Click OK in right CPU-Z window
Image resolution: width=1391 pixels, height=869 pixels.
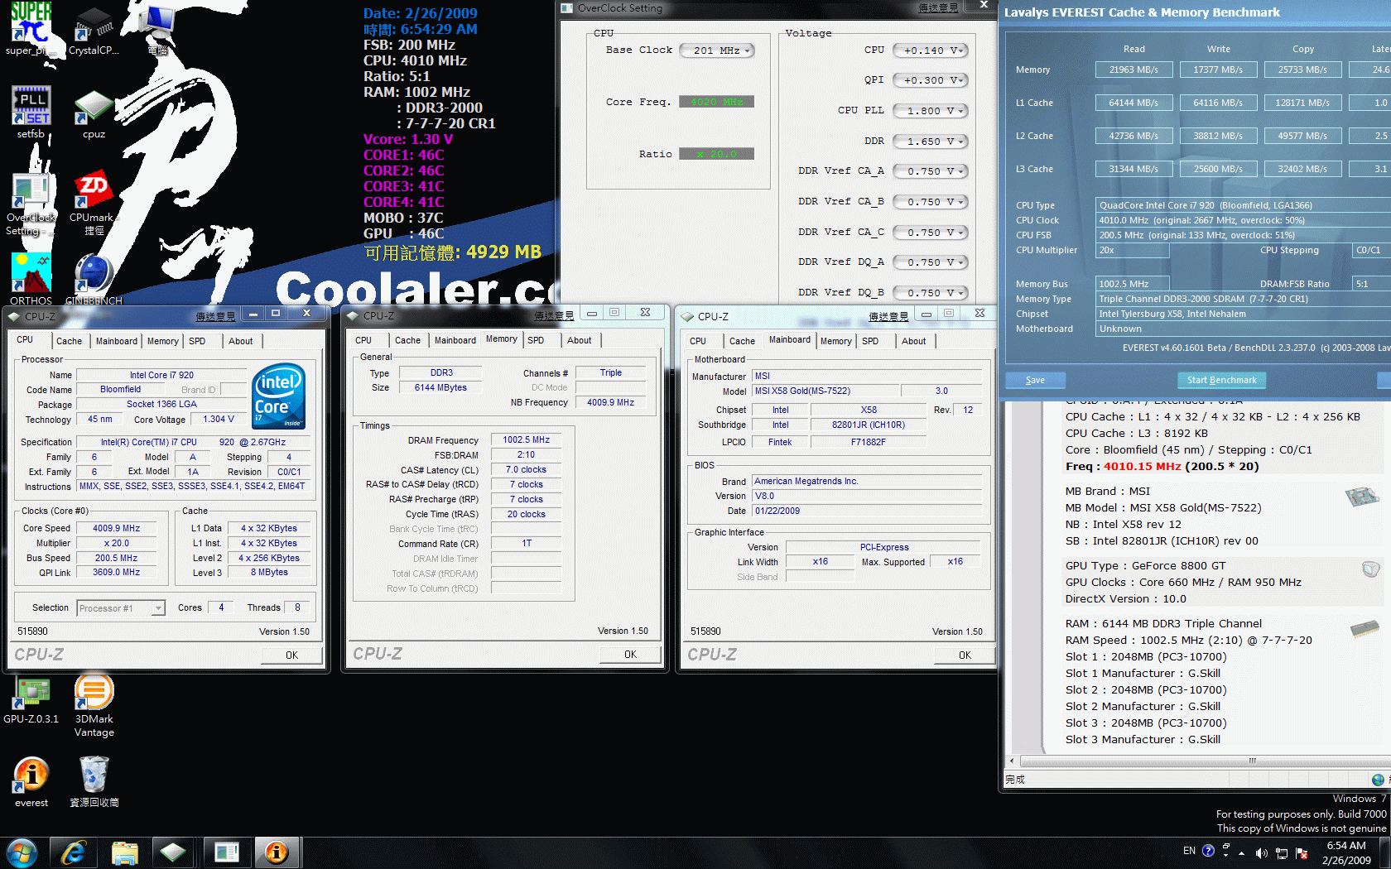pos(965,655)
